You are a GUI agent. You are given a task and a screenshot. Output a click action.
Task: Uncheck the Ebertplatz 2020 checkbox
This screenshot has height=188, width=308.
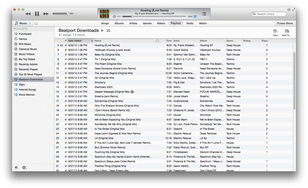pos(66,87)
